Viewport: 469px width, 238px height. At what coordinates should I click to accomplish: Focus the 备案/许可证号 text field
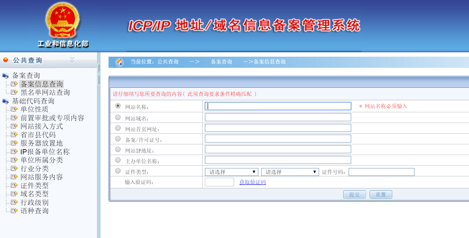(x=278, y=139)
